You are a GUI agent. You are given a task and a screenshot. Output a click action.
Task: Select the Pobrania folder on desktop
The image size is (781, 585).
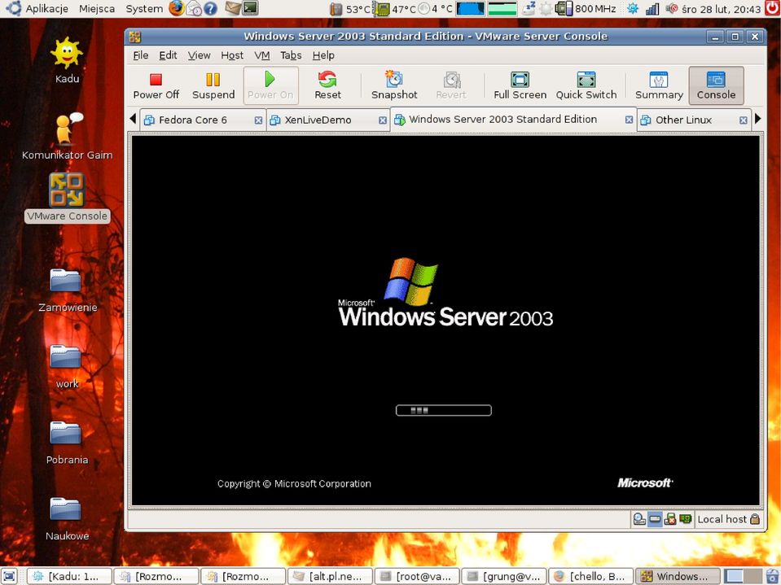(67, 443)
